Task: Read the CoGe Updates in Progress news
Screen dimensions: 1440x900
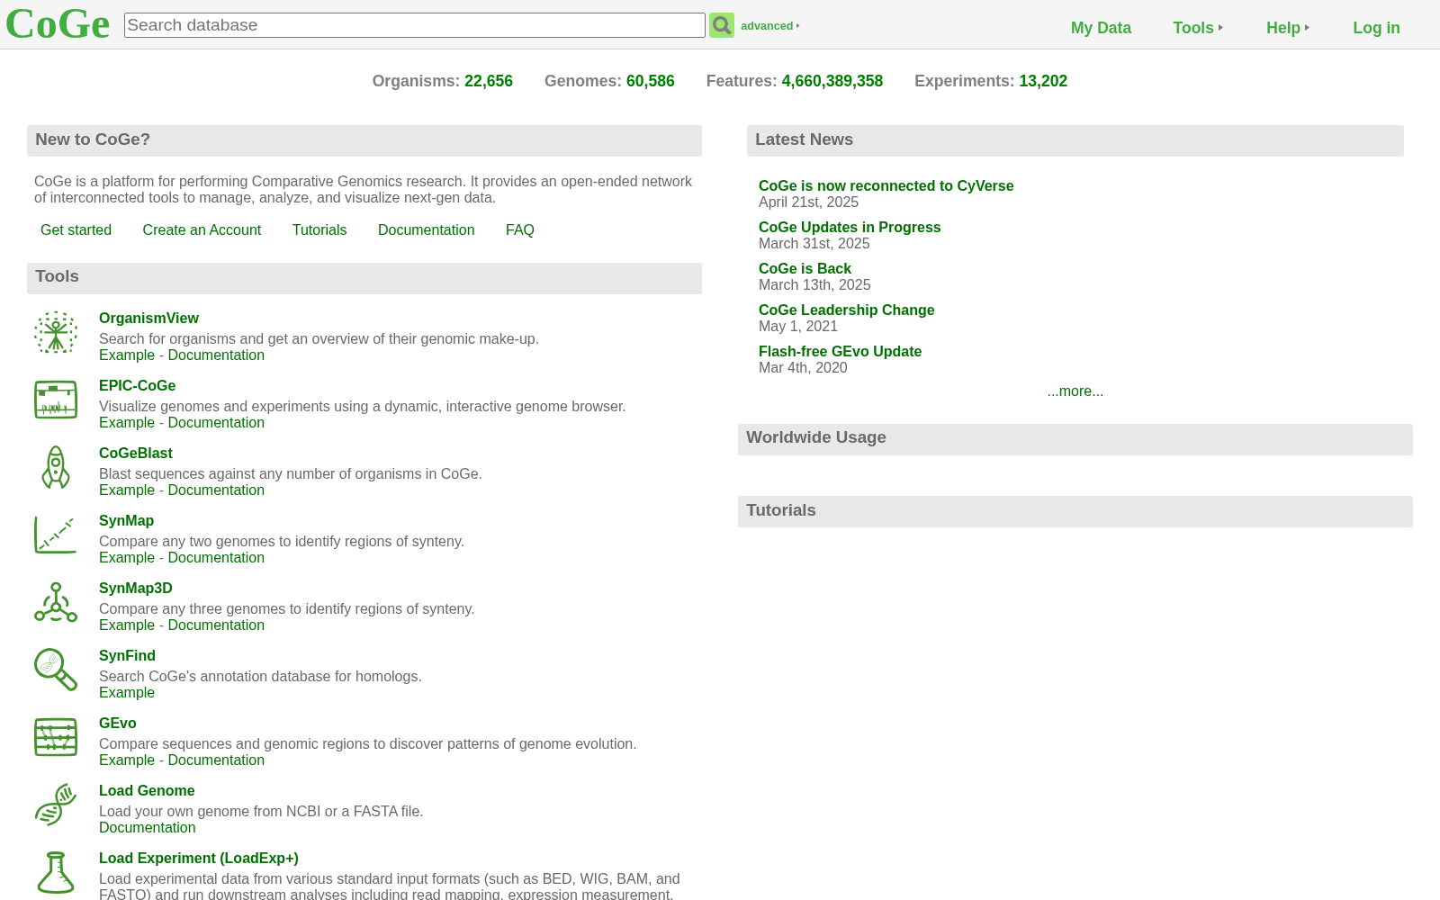Action: (850, 228)
